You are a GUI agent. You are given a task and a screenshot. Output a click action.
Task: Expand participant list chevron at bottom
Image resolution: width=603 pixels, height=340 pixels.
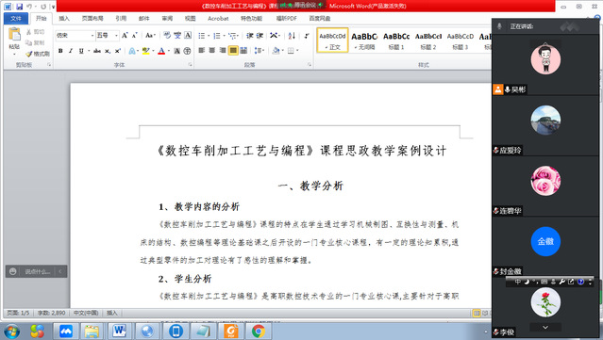click(545, 328)
